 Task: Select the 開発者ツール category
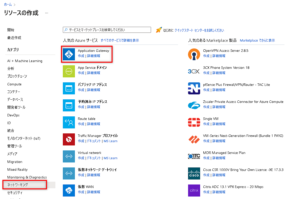(x=16, y=107)
